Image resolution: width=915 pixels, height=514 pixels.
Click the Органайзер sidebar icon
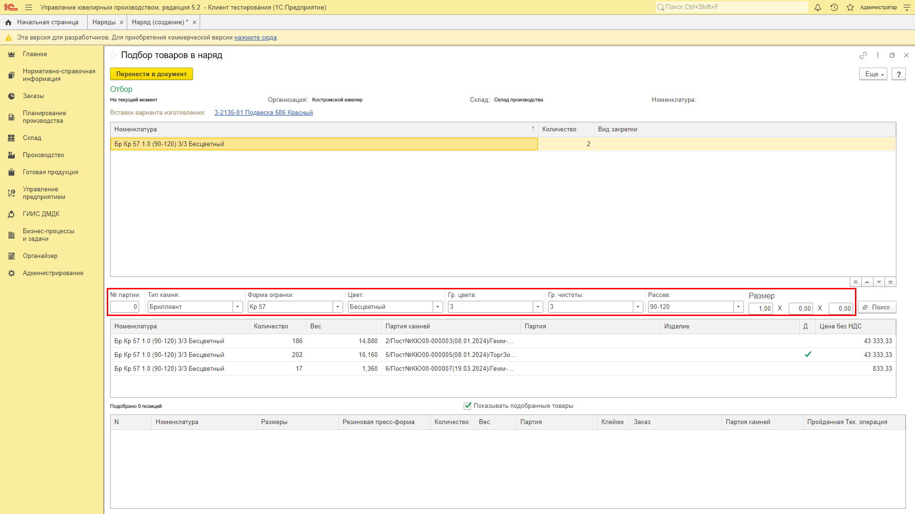pyautogui.click(x=11, y=256)
